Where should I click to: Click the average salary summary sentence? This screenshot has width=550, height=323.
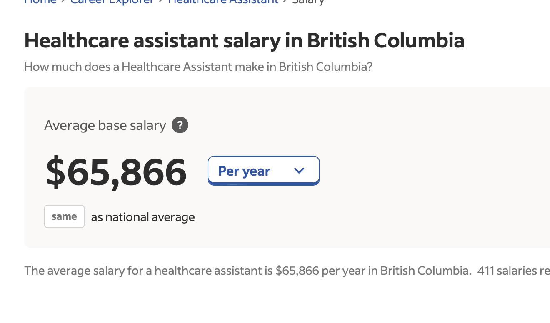(247, 271)
